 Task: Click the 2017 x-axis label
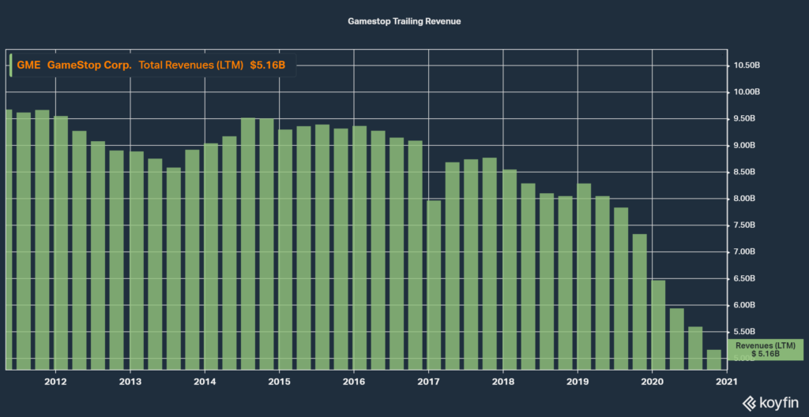coord(428,382)
